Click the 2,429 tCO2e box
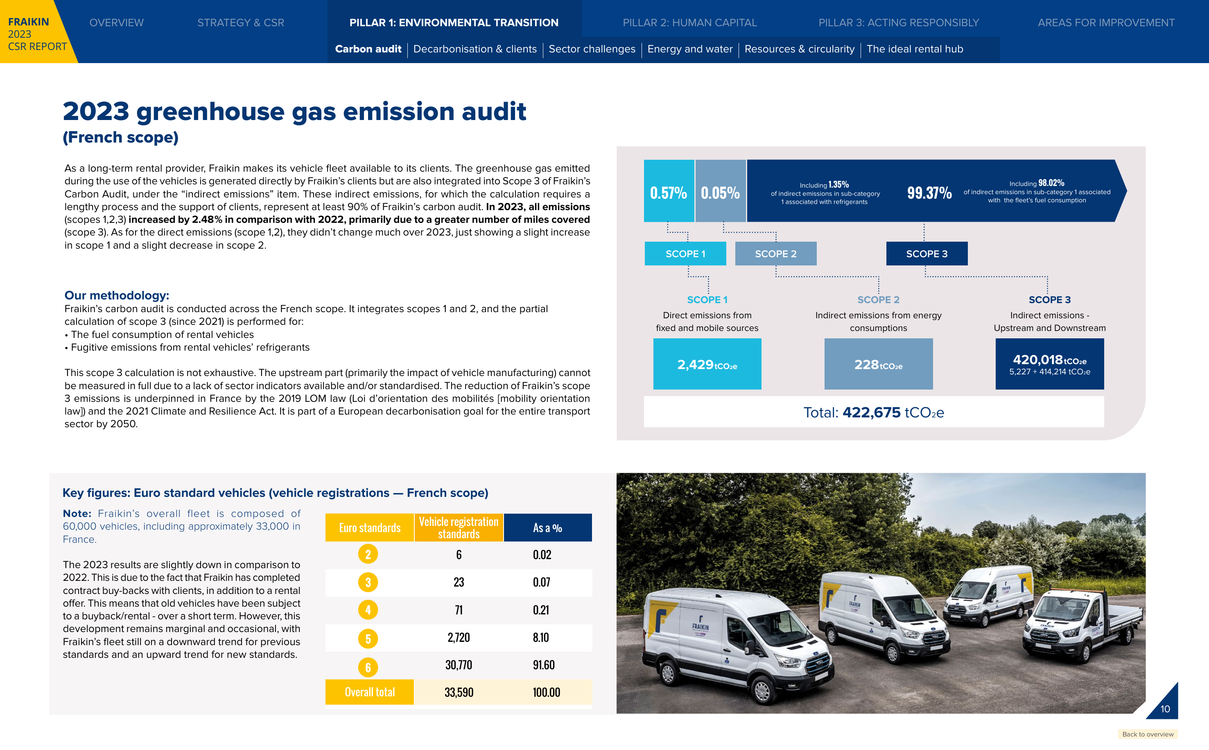 (x=707, y=364)
